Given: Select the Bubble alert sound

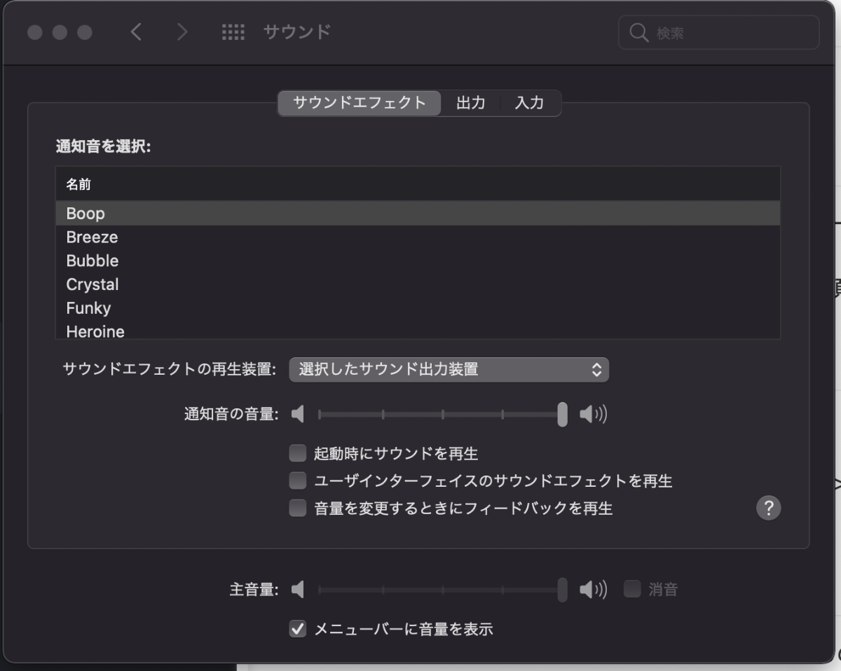Looking at the screenshot, I should (418, 261).
